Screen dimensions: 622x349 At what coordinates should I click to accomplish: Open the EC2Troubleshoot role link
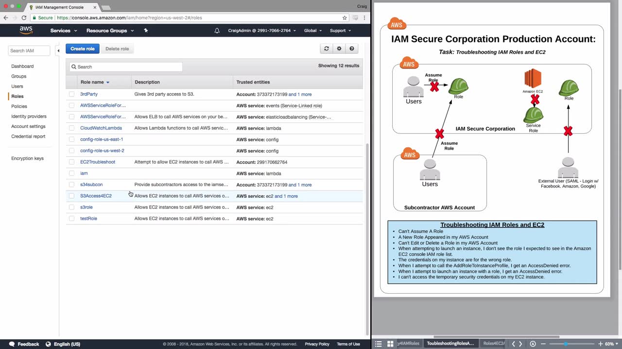click(x=98, y=162)
